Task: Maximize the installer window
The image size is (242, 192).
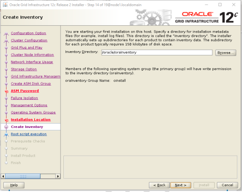Action: tap(220, 5)
